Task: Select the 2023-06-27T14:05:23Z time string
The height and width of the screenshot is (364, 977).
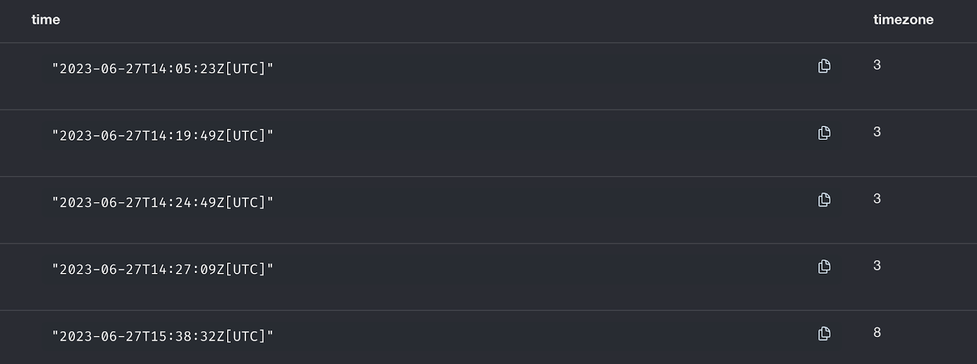Action: click(x=162, y=68)
